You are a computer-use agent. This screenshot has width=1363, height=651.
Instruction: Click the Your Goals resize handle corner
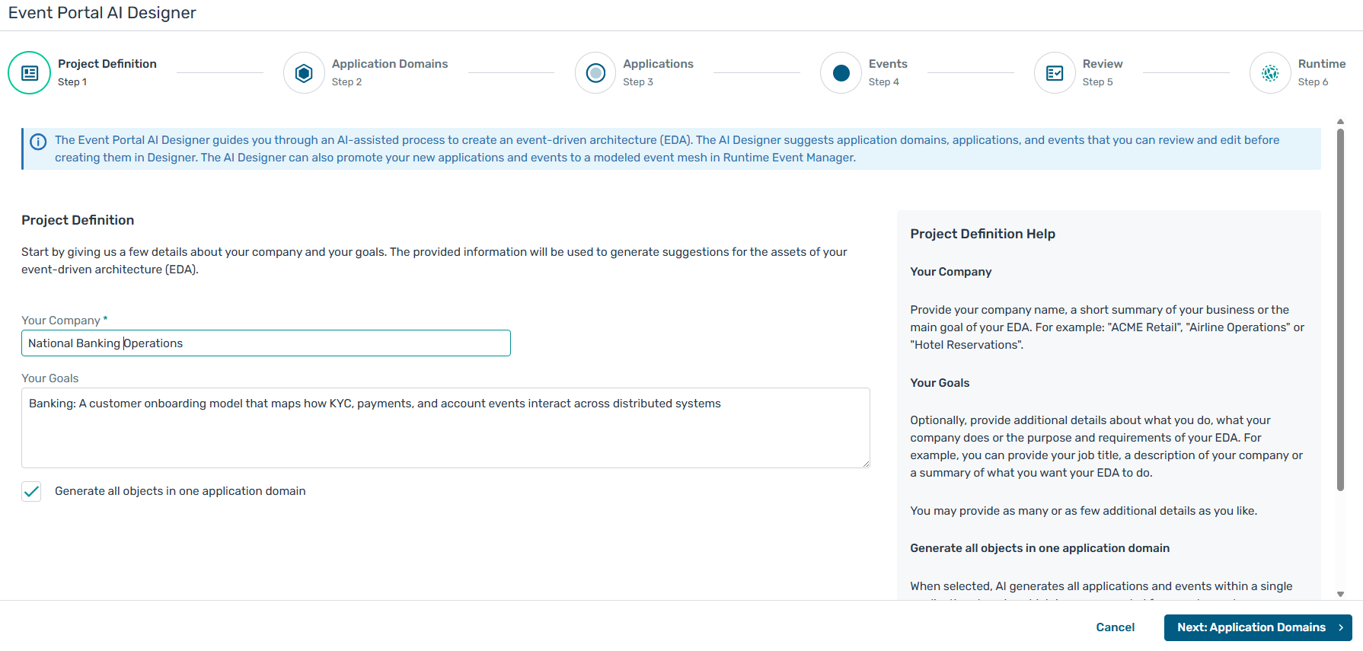(x=866, y=464)
